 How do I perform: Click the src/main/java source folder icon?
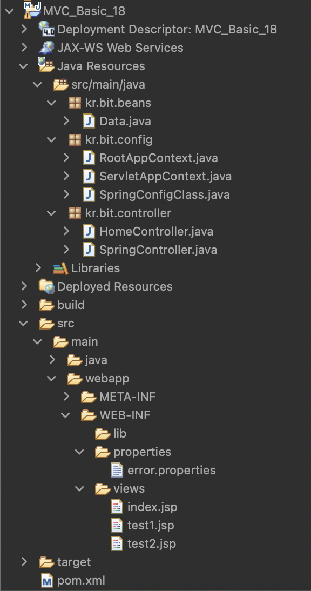[60, 84]
